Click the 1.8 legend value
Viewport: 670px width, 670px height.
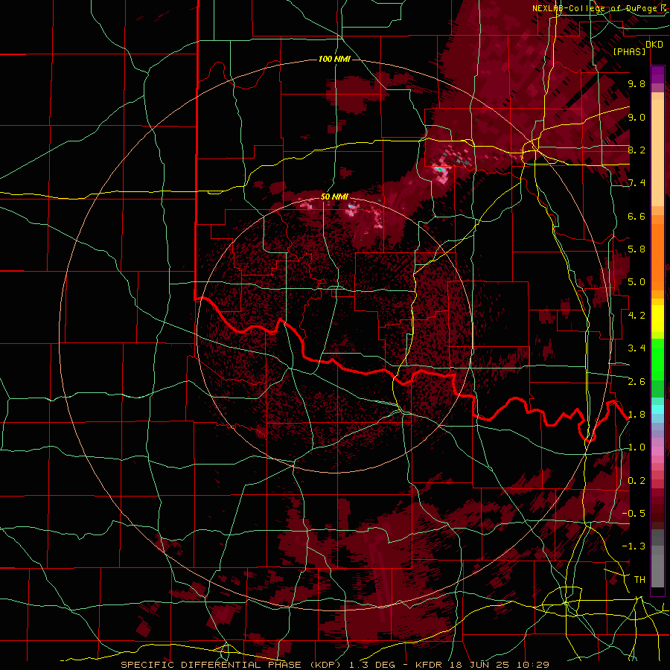[x=636, y=415]
